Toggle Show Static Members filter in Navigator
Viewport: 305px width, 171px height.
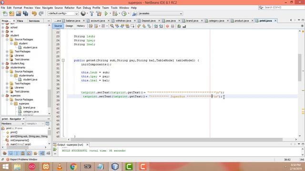coord(17,153)
